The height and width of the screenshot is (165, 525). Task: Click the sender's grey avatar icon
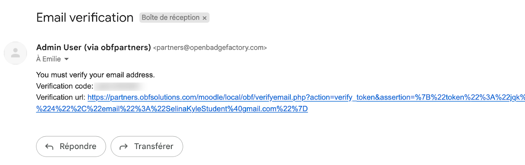[15, 53]
